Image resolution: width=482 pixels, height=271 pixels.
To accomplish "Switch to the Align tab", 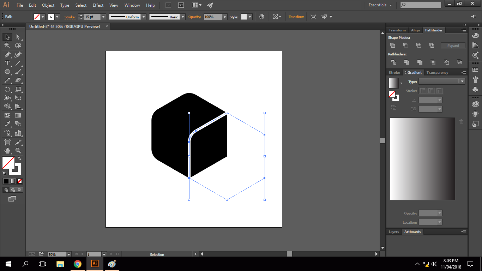I will click(415, 30).
